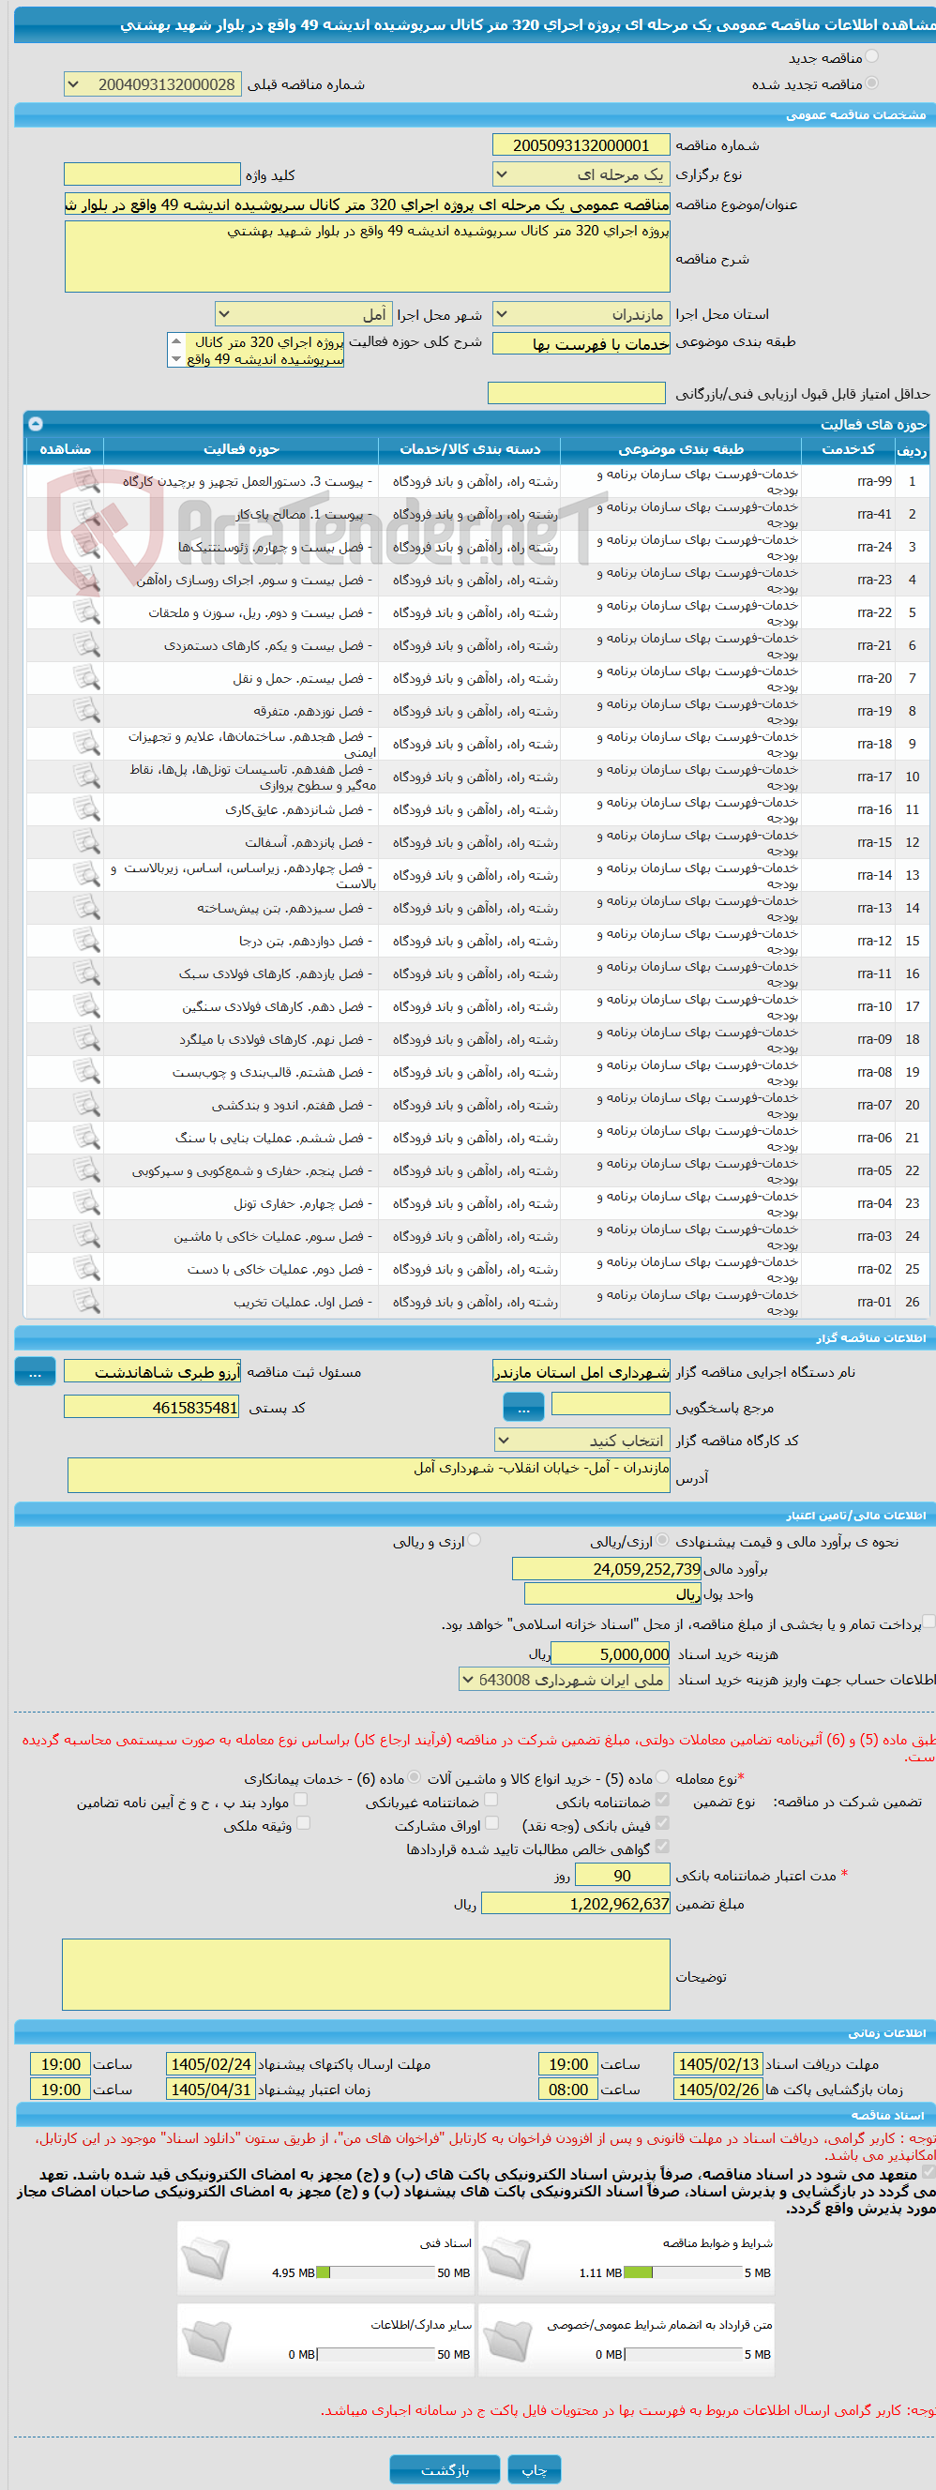Viewport: 936px width, 2490px height.
Task: Open view icon for row rra-22
Action: 87,611
